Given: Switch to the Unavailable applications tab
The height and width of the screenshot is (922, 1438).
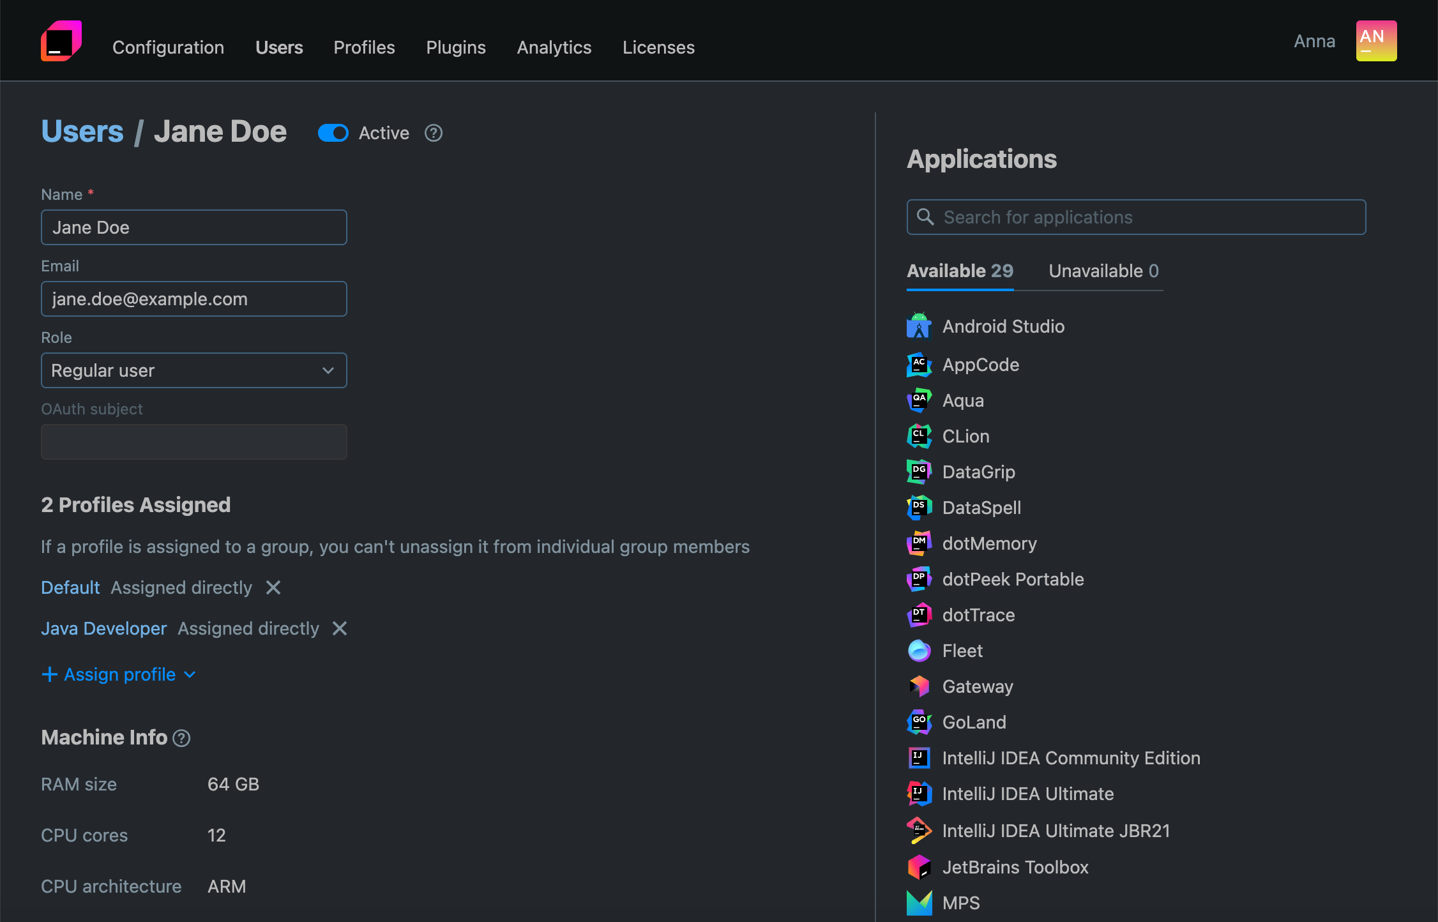Looking at the screenshot, I should (x=1103, y=271).
